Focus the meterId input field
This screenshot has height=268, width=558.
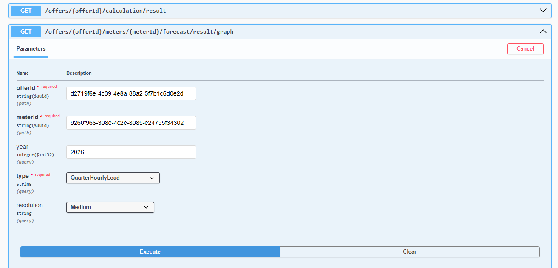tap(131, 123)
